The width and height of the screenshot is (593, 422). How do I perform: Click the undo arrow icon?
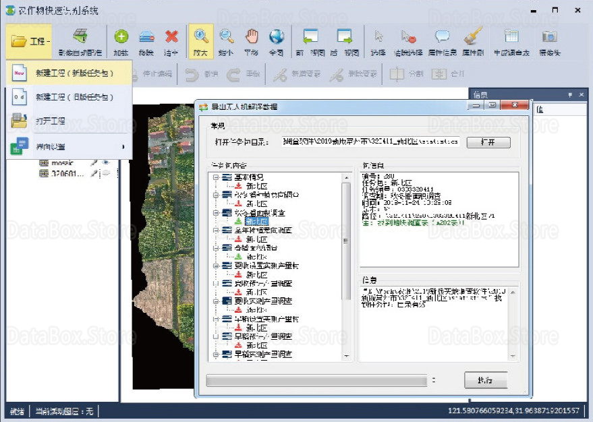[192, 75]
